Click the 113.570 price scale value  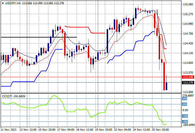tap(188, 72)
